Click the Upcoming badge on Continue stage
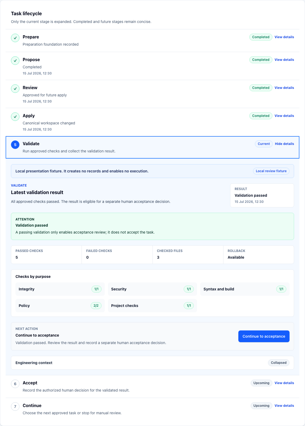 click(261, 406)
